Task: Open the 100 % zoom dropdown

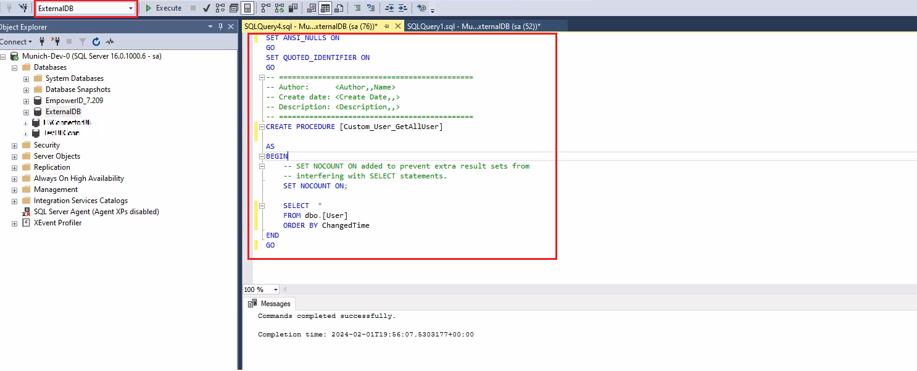Action: 275,290
